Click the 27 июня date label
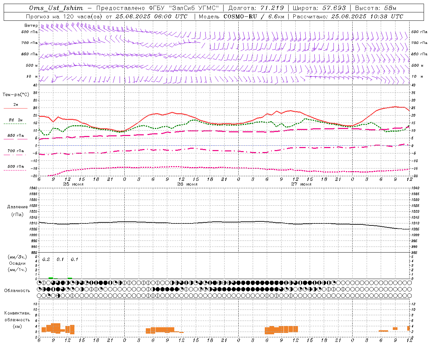 coord(301,184)
